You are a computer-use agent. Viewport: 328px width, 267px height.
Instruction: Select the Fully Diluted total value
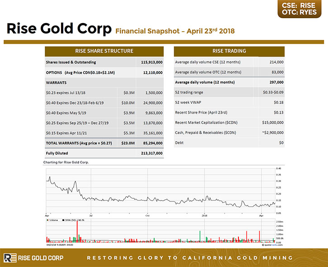[152, 153]
